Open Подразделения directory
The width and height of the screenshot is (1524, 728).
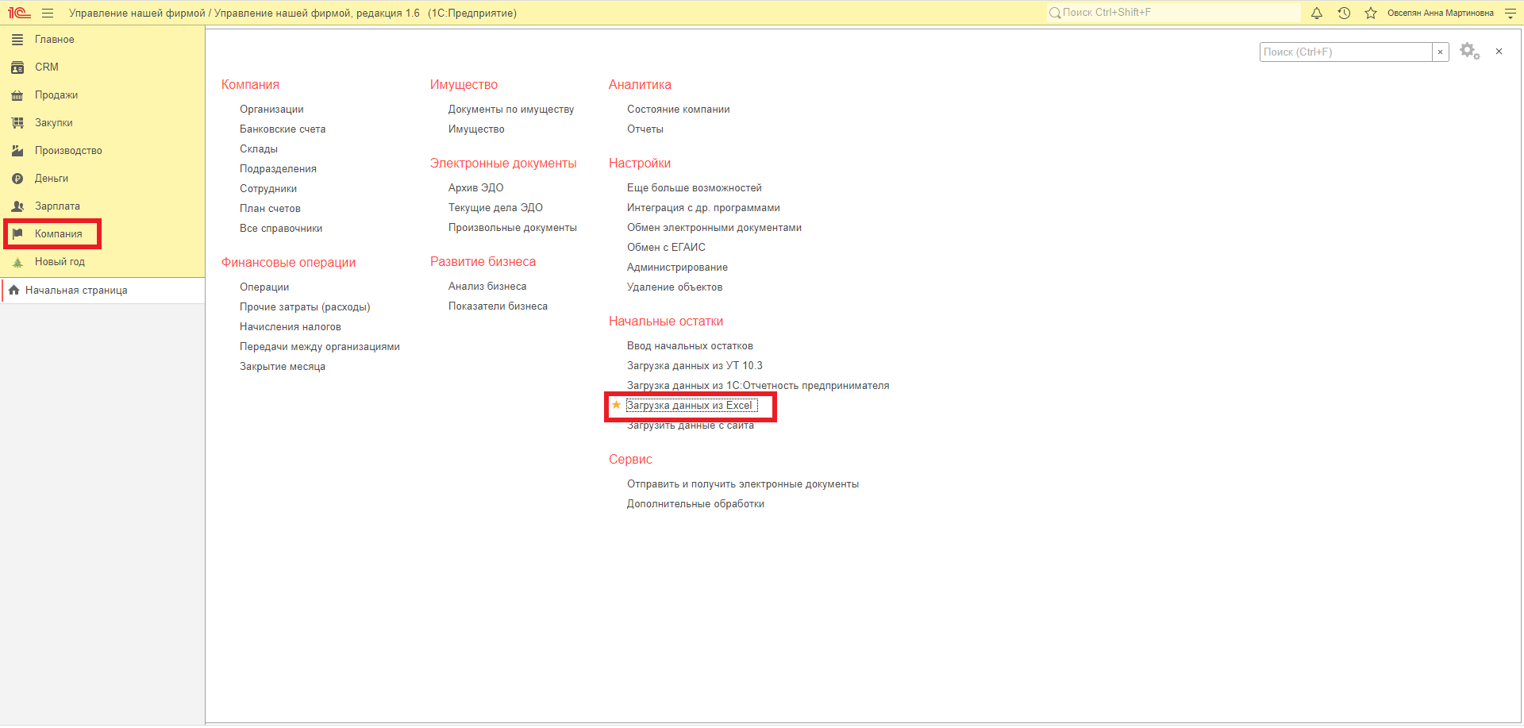click(278, 169)
